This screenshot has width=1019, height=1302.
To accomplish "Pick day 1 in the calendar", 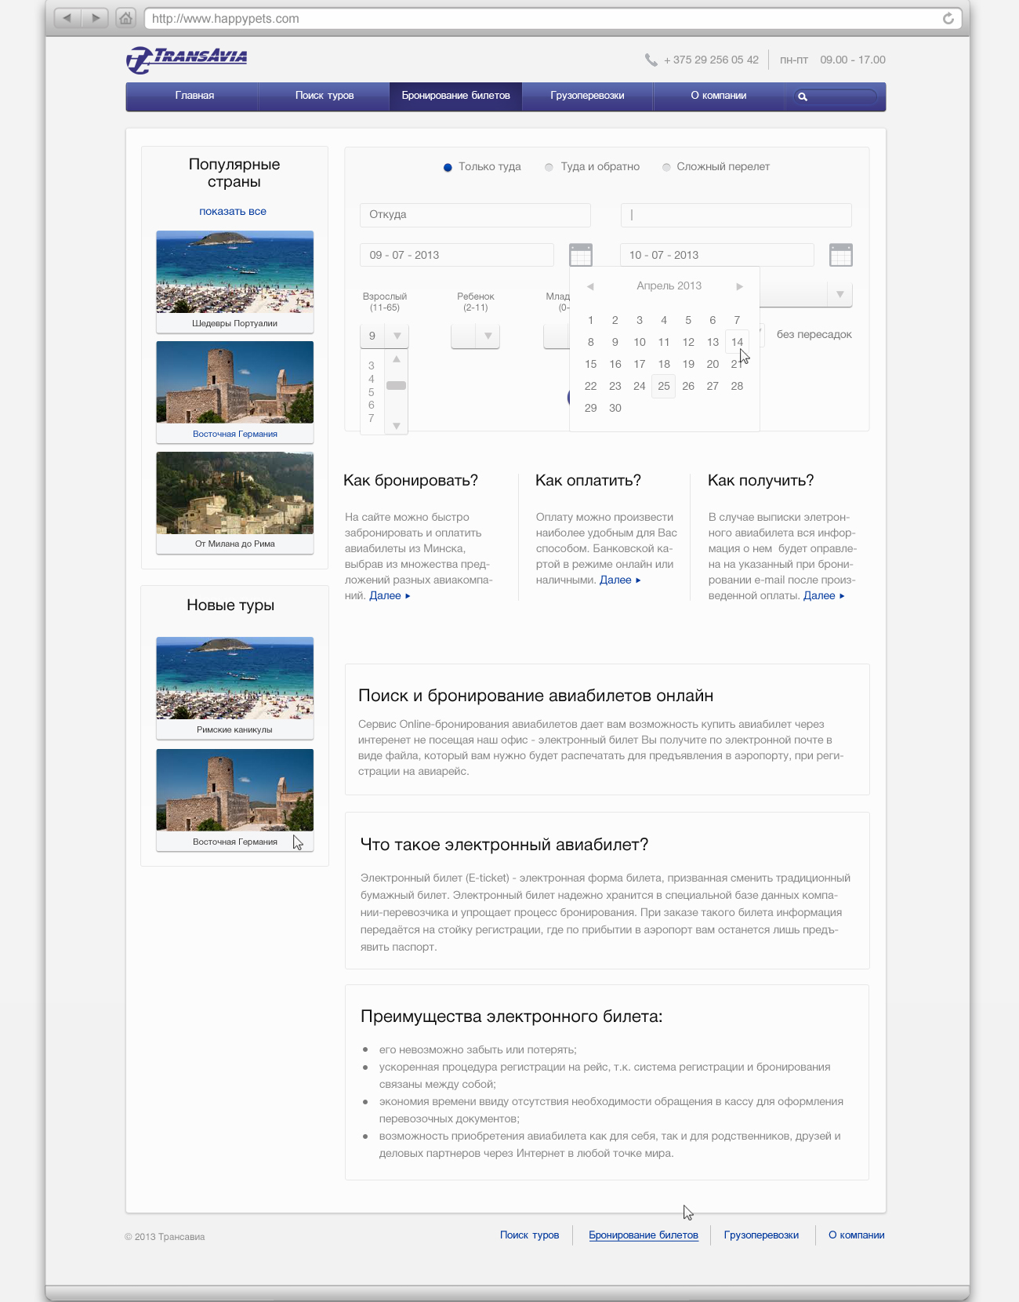I will coord(591,320).
